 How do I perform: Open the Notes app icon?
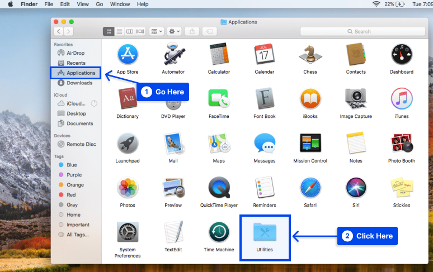356,143
